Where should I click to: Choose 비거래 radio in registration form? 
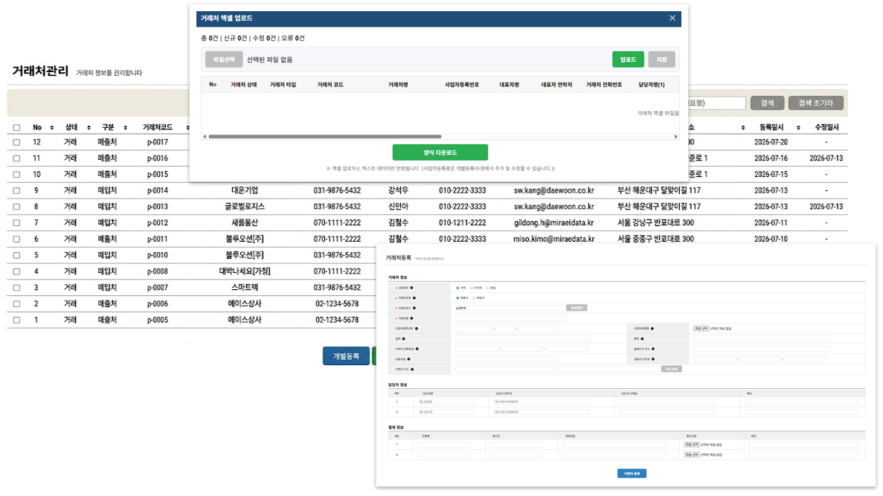472,288
